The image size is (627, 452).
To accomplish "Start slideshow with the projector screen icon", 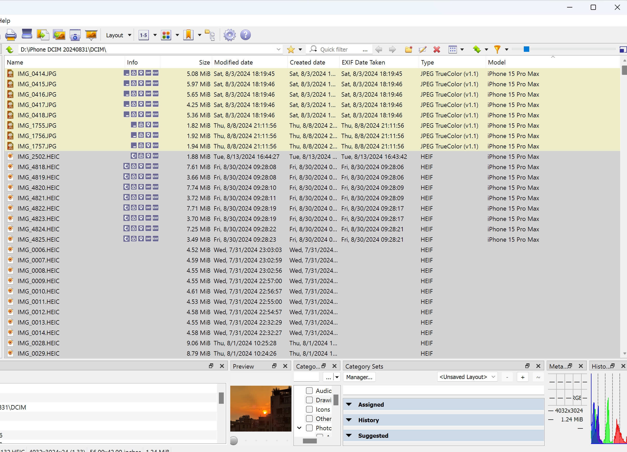I will (x=91, y=35).
